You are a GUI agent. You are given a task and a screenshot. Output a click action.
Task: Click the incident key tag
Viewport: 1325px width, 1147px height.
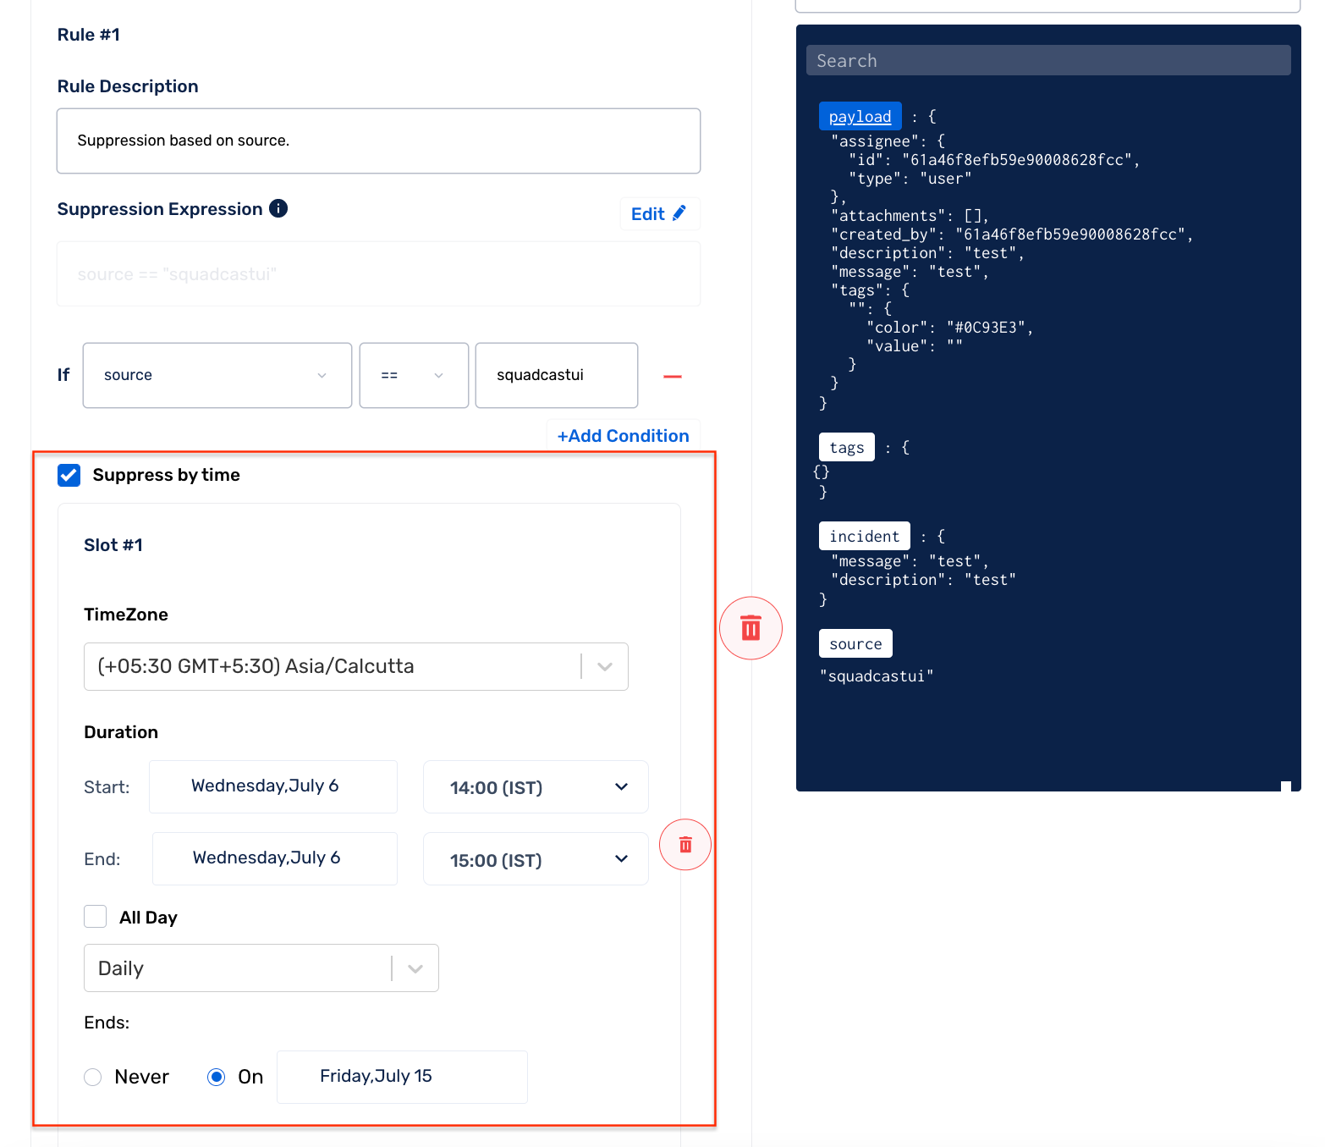(x=865, y=536)
